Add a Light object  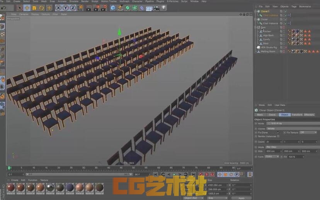[164, 8]
